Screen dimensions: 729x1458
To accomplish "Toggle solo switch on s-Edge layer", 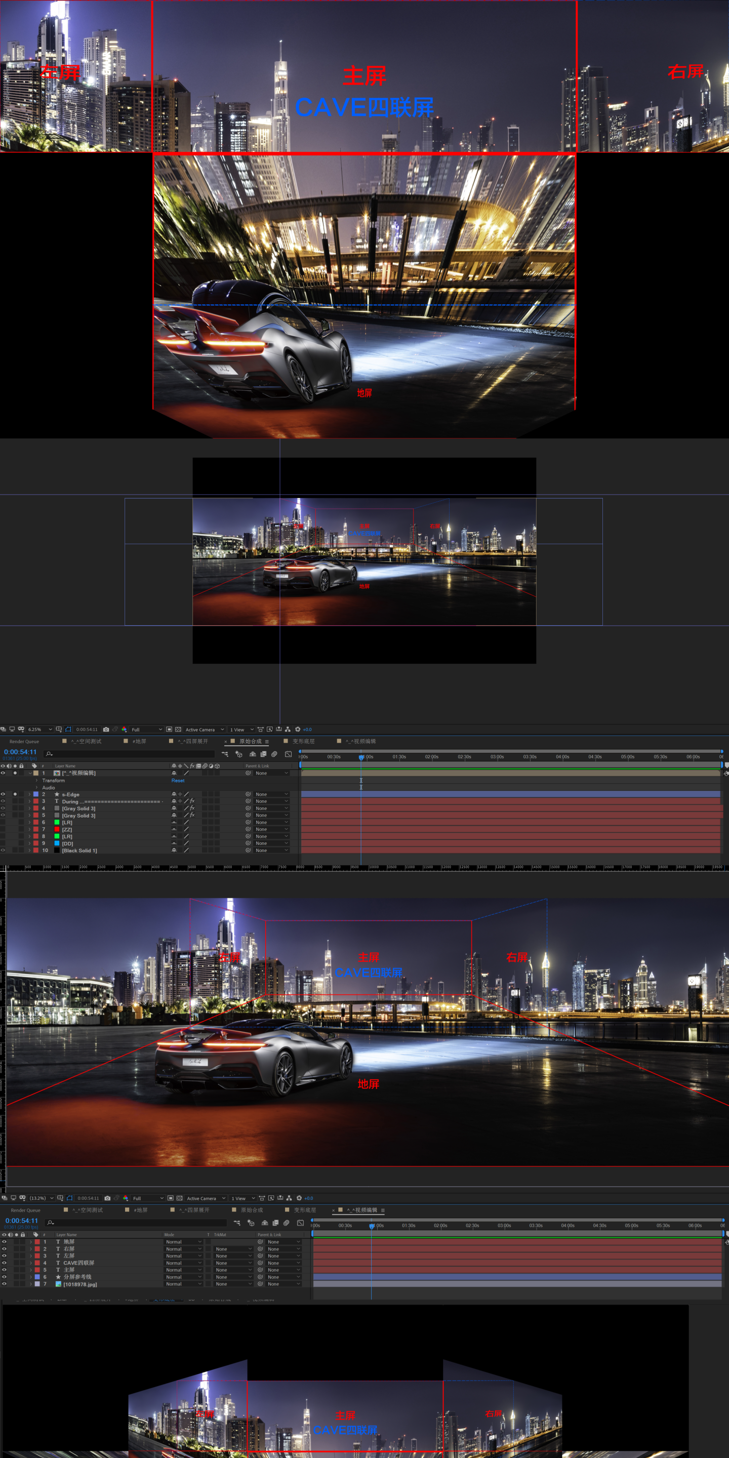I will click(15, 794).
